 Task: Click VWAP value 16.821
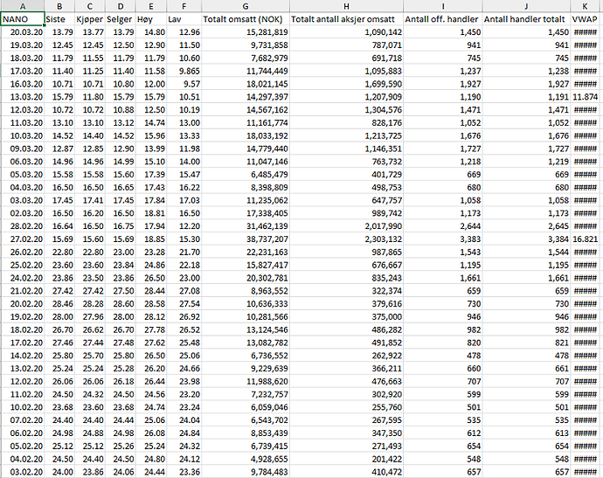[x=585, y=239]
